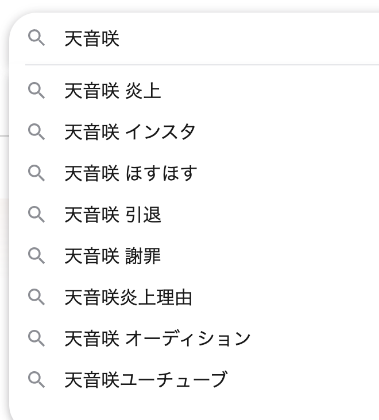
Task: Click the オーディション text in the suggestion list
Action: point(188,339)
